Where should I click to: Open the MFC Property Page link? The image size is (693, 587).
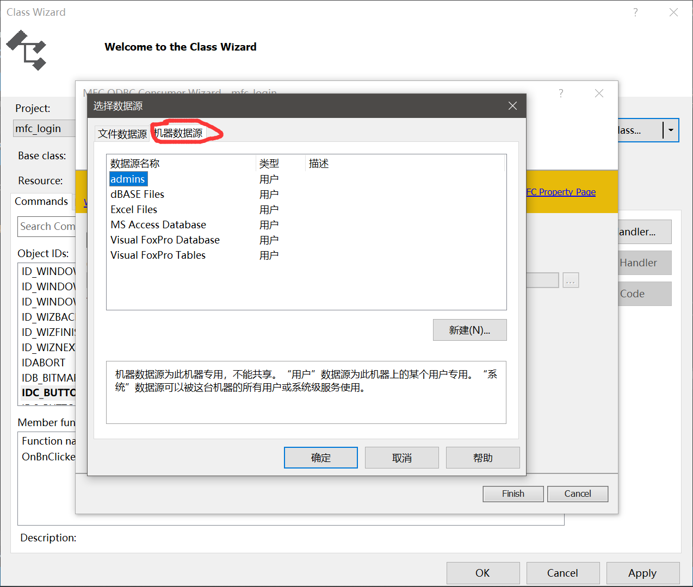pyautogui.click(x=561, y=192)
